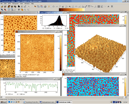Click the Windows Start button
The image size is (129, 104).
4,102
